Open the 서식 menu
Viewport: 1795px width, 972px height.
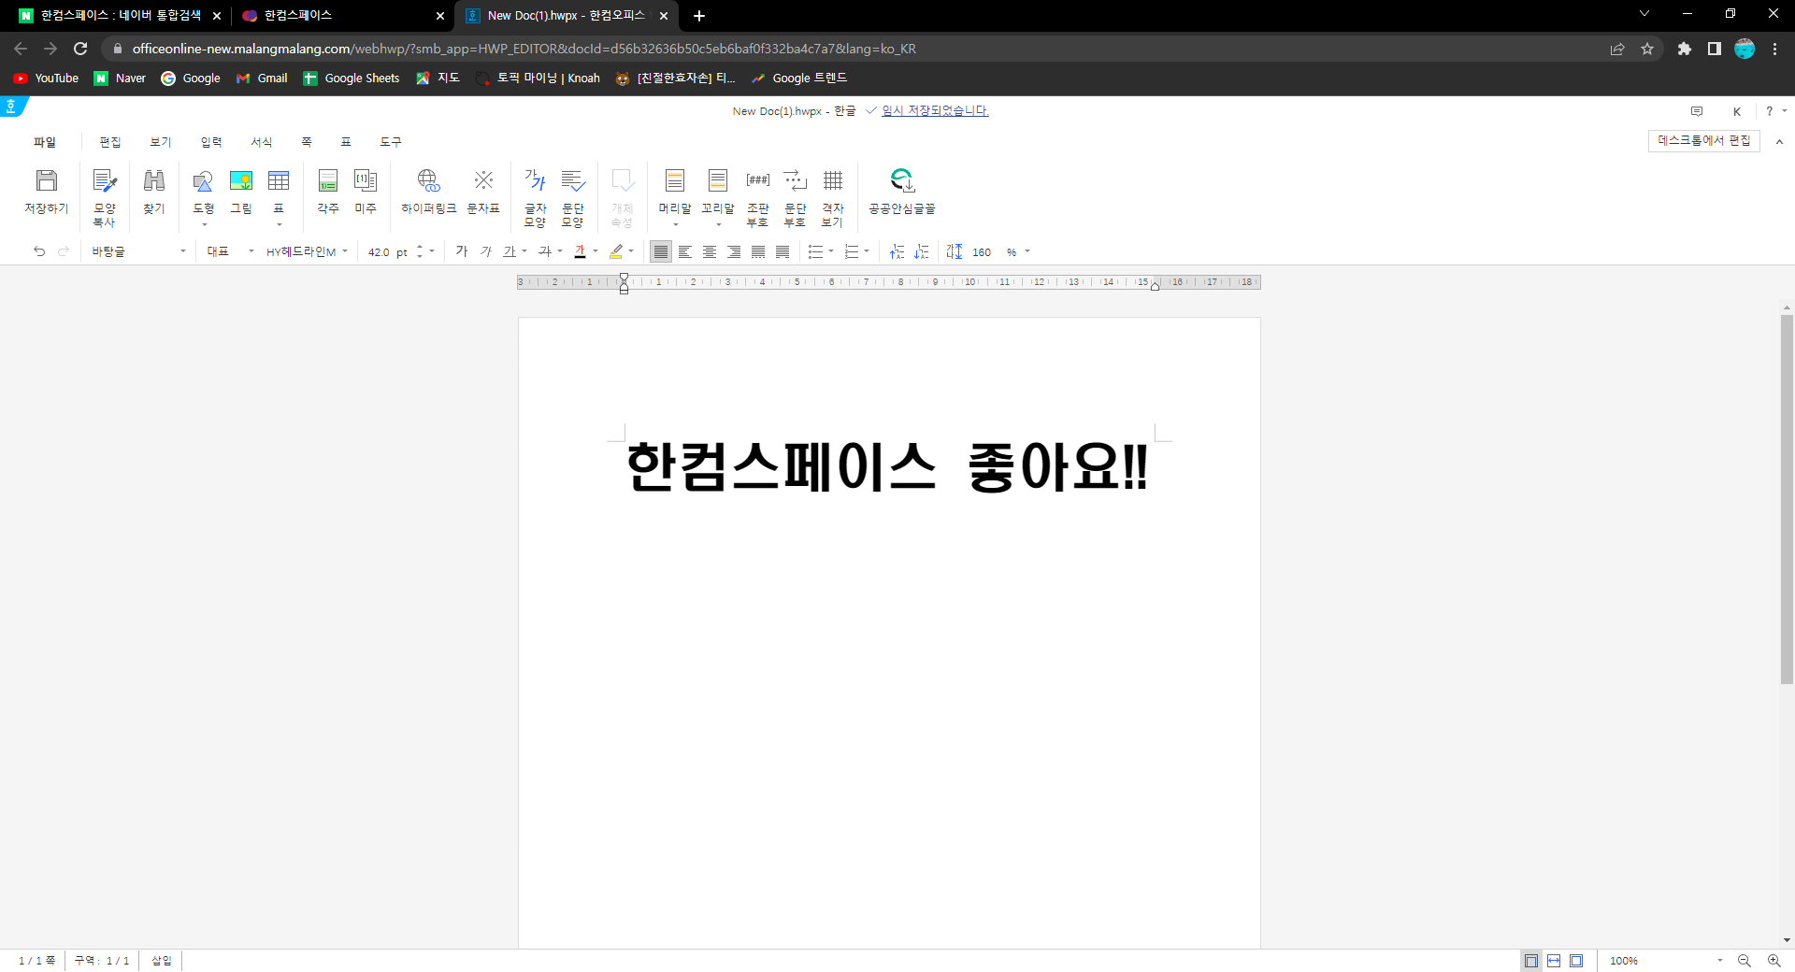coord(262,142)
